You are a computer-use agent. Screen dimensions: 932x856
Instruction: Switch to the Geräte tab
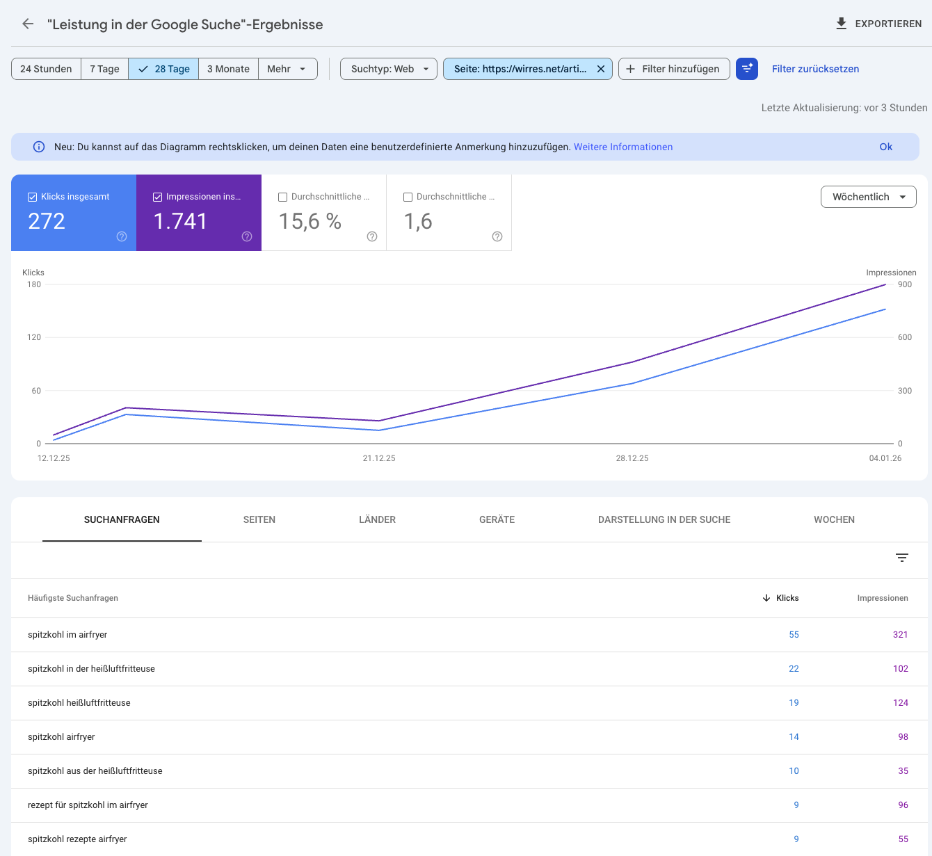tap(497, 519)
